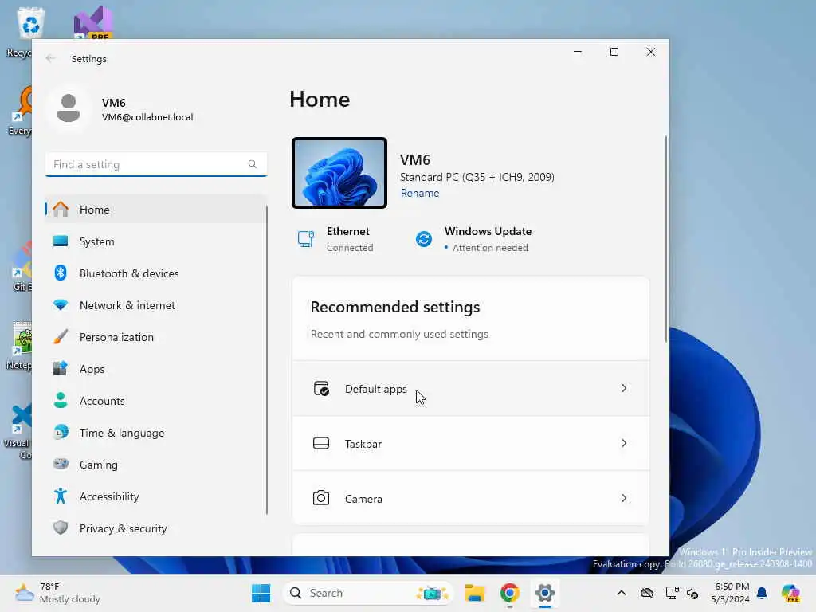Viewport: 816px width, 612px height.
Task: Click the main content vertical scrollbar
Action: (665, 238)
